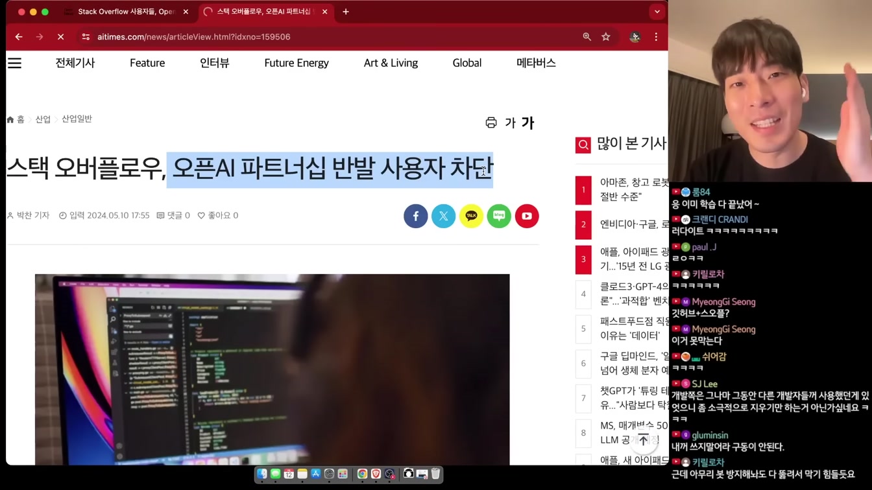Click the red search icon by 많이 본 기사
This screenshot has width=872, height=490.
pos(583,145)
